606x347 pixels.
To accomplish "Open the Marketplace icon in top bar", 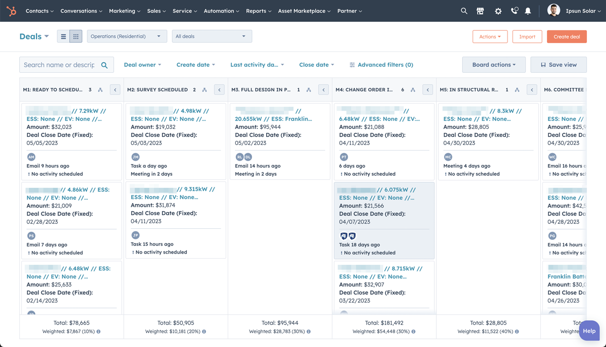I will 480,11.
